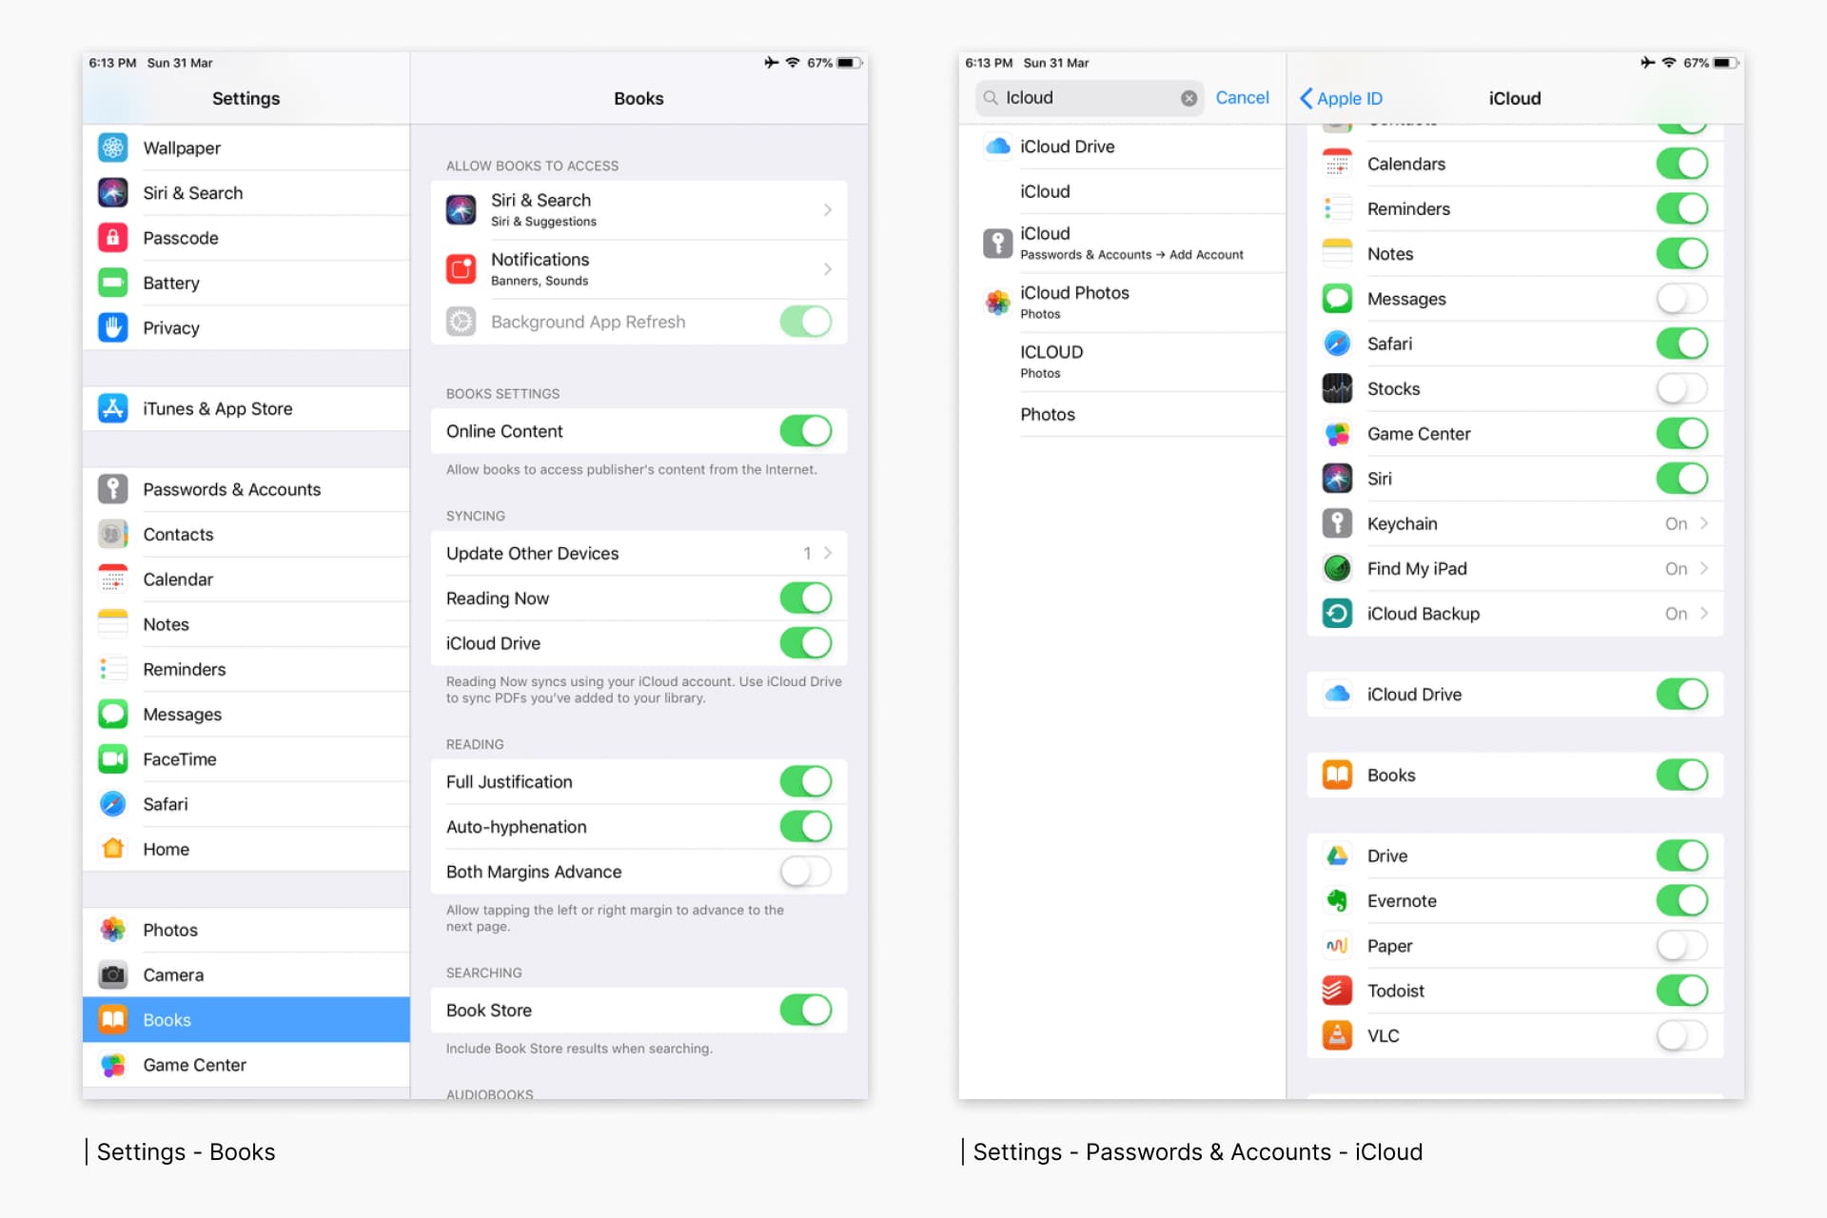Tap the iCloud search input field
This screenshot has width=1827, height=1218.
coord(1085,98)
